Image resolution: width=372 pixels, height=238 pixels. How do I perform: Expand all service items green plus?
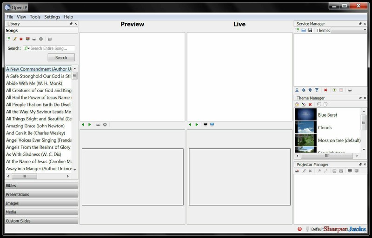click(x=334, y=90)
